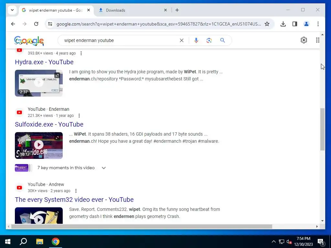Viewport: 331px width, 248px height.
Task: Click the key moments preview thumbnail
Action: 22,168
